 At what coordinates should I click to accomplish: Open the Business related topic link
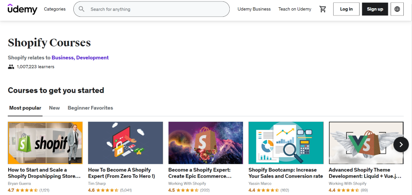(x=63, y=58)
